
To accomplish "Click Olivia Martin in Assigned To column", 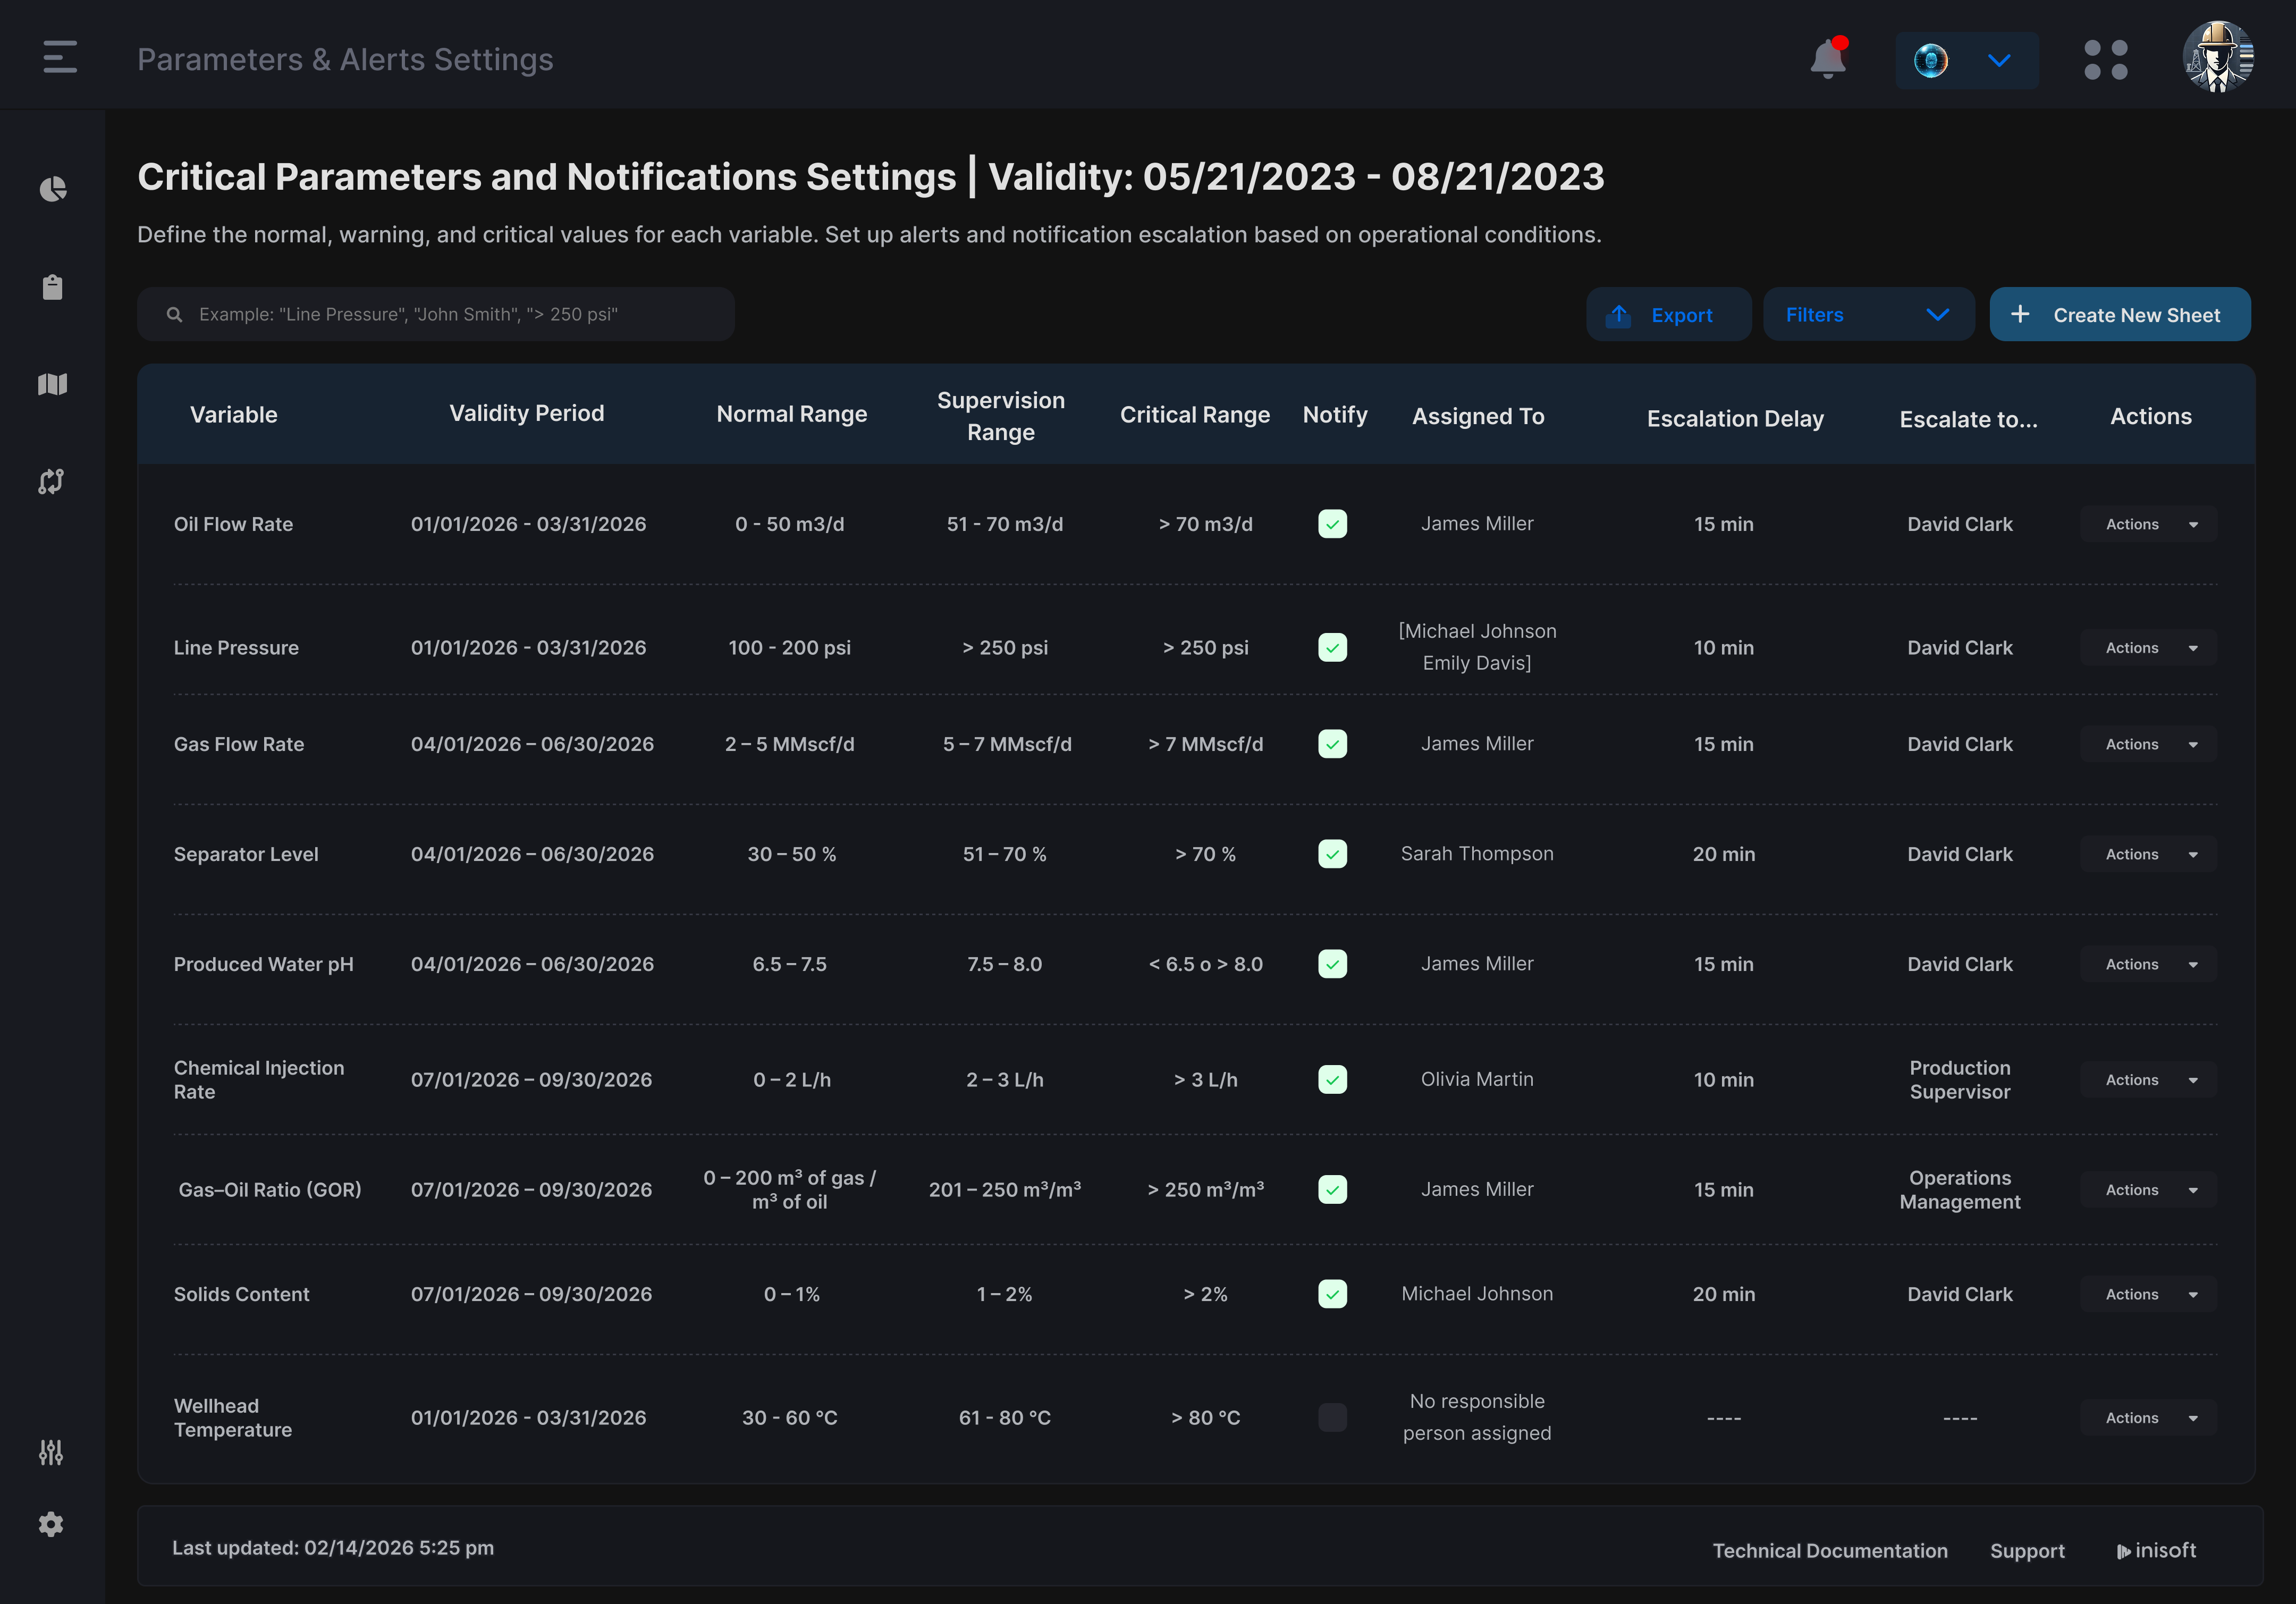I will pyautogui.click(x=1477, y=1079).
